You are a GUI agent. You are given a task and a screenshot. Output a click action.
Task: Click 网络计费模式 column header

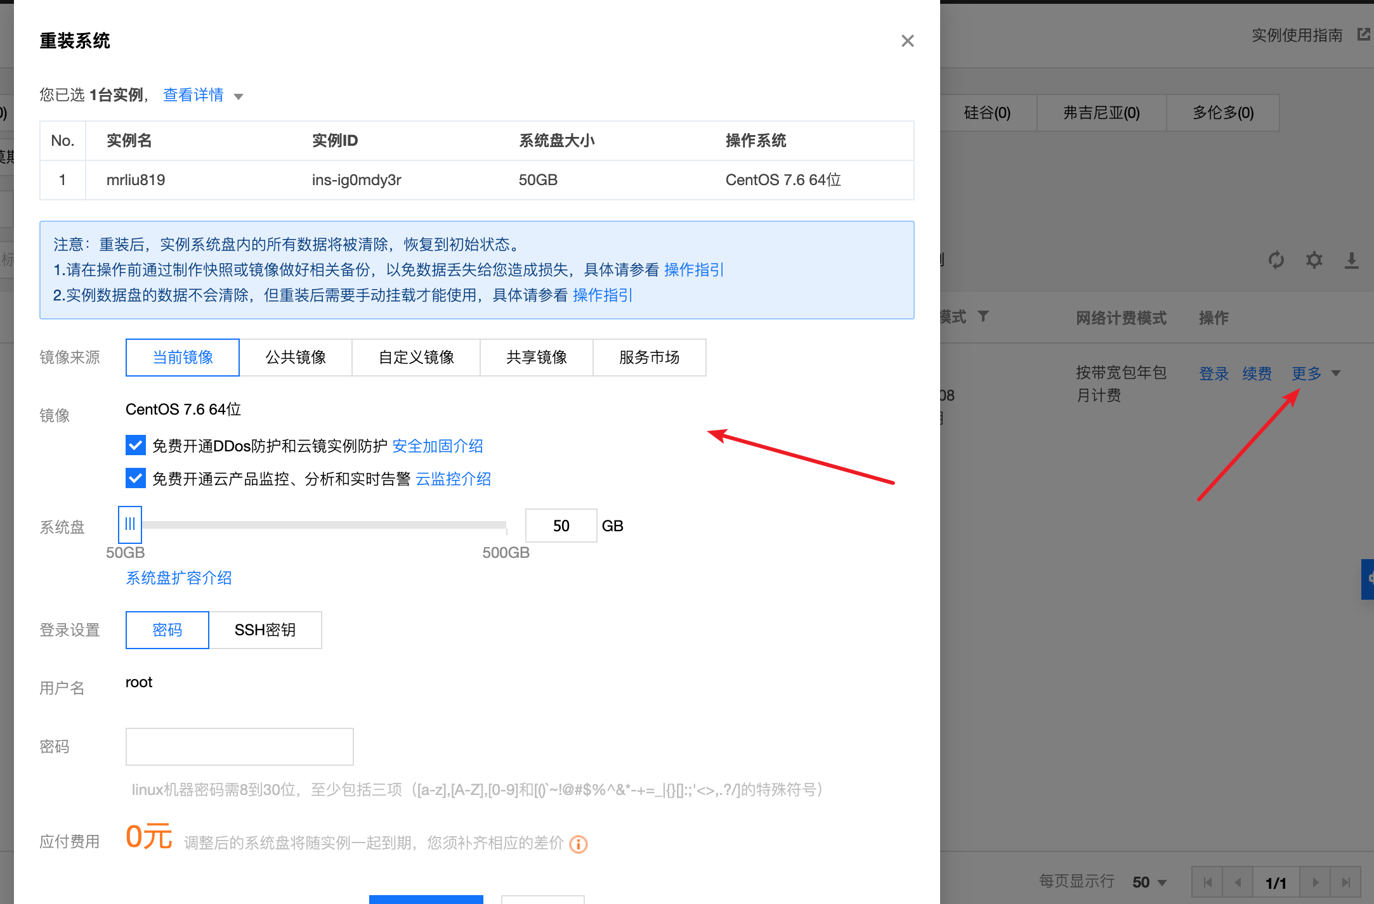[x=1121, y=318]
